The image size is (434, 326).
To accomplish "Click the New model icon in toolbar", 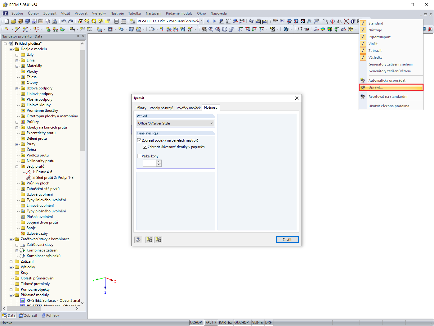I will click(x=7, y=21).
